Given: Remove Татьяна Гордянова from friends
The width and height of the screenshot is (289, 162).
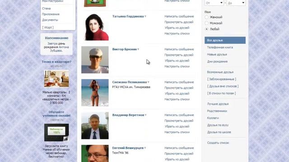Looking at the screenshot, I should [x=177, y=28].
